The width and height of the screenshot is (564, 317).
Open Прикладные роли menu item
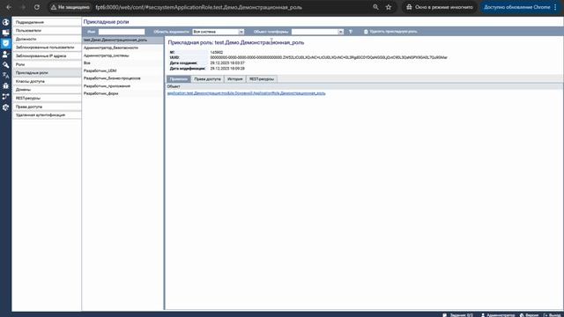point(47,72)
